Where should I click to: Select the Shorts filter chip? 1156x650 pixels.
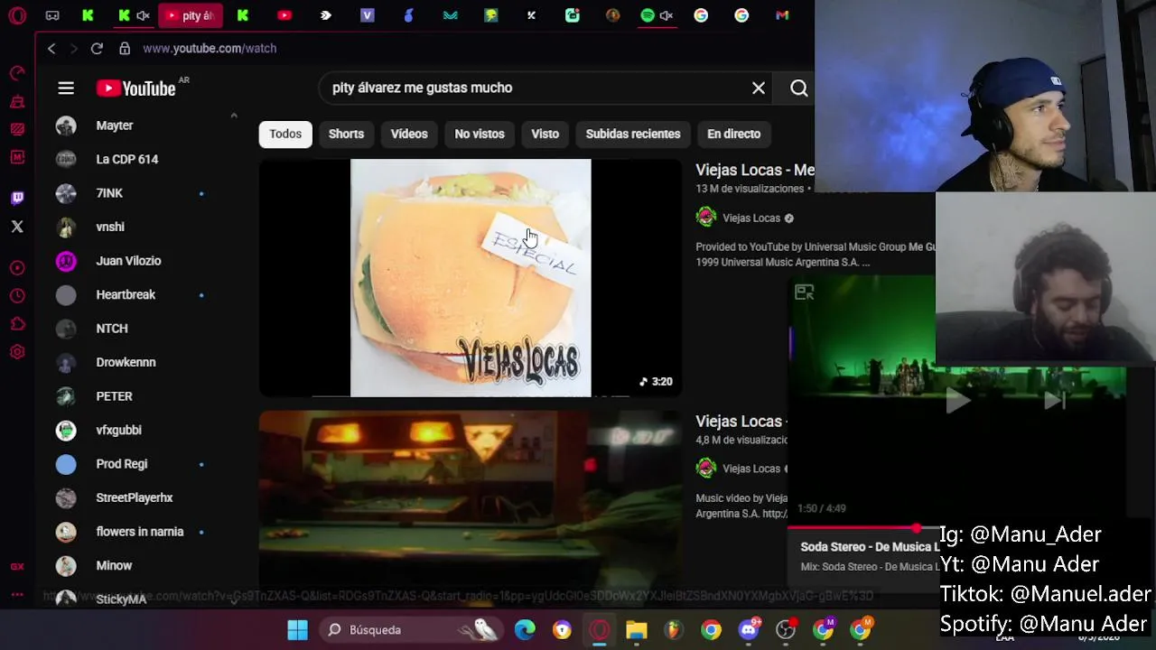(x=346, y=134)
